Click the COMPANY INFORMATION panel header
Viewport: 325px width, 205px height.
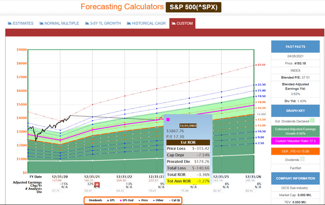(x=296, y=178)
